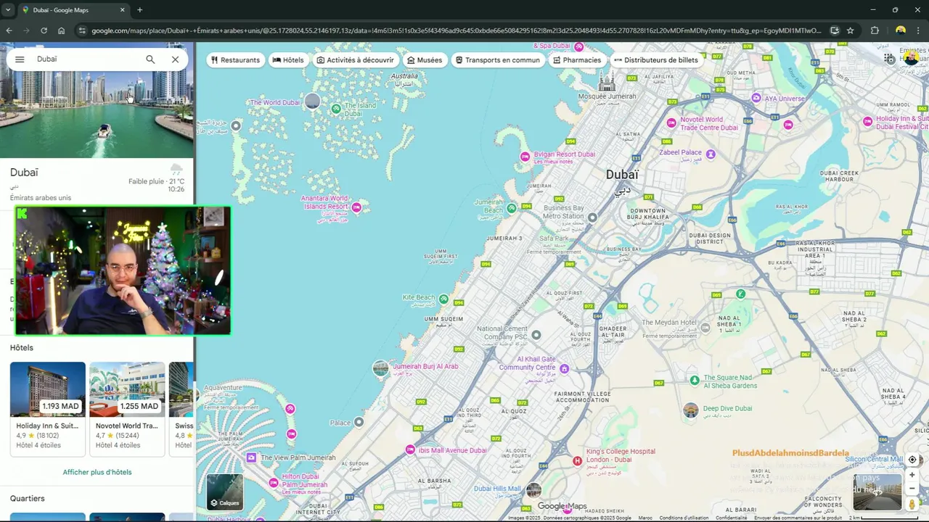Center the map on your location
This screenshot has height=522, width=929.
pos(912,460)
